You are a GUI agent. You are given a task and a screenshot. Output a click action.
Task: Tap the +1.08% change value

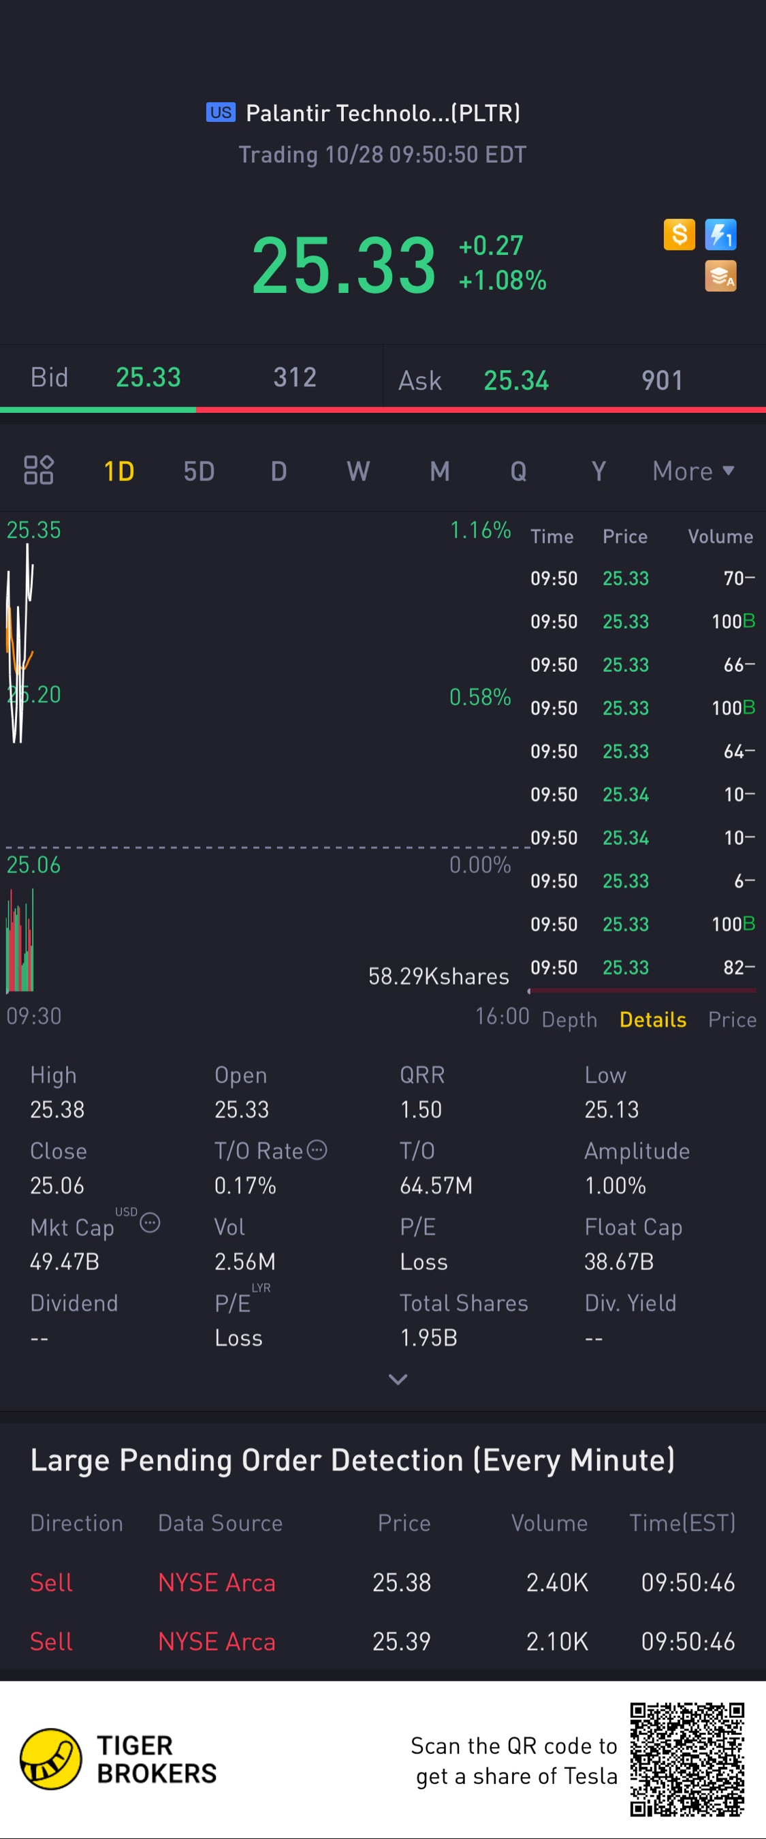pyautogui.click(x=502, y=280)
